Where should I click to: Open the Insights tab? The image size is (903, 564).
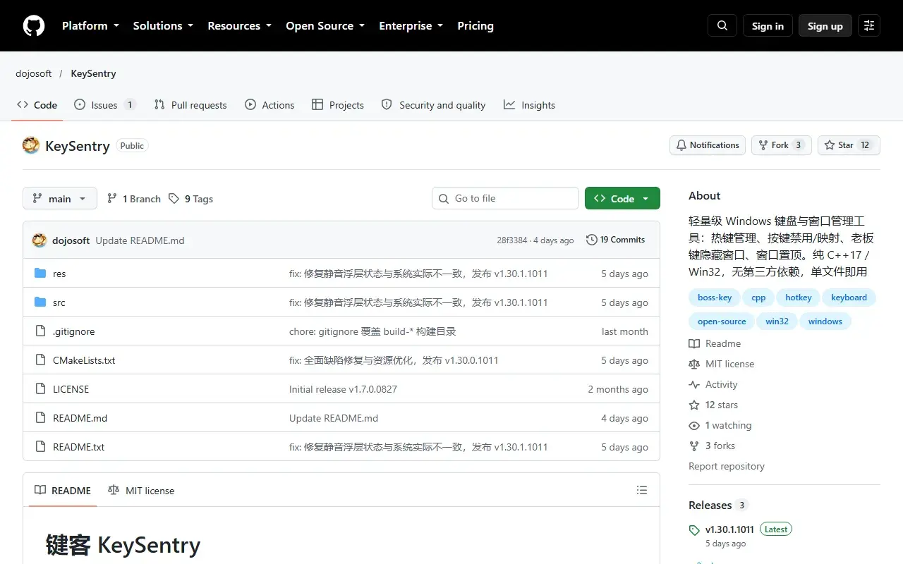(x=529, y=105)
